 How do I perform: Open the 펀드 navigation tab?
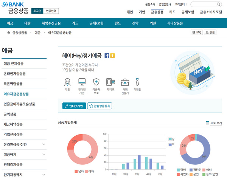coord(118,23)
